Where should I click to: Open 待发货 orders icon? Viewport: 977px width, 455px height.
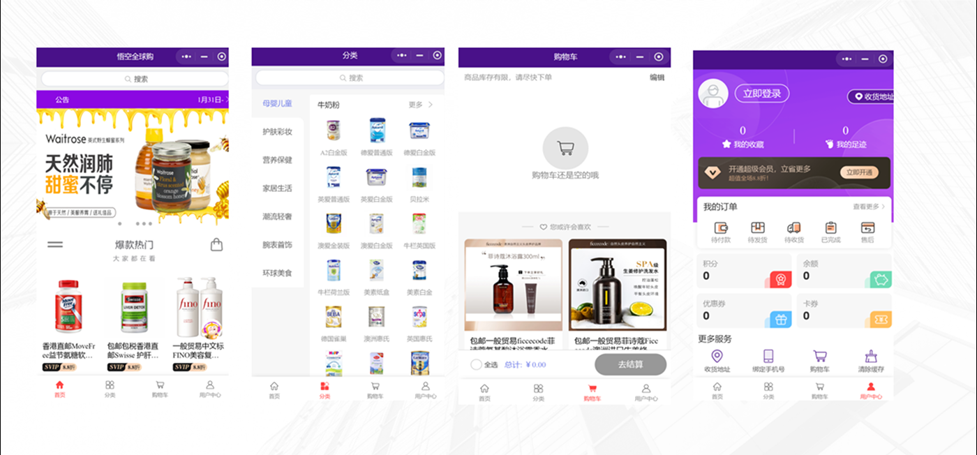tap(757, 227)
